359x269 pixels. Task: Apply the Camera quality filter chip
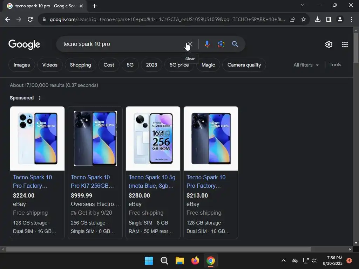[244, 65]
